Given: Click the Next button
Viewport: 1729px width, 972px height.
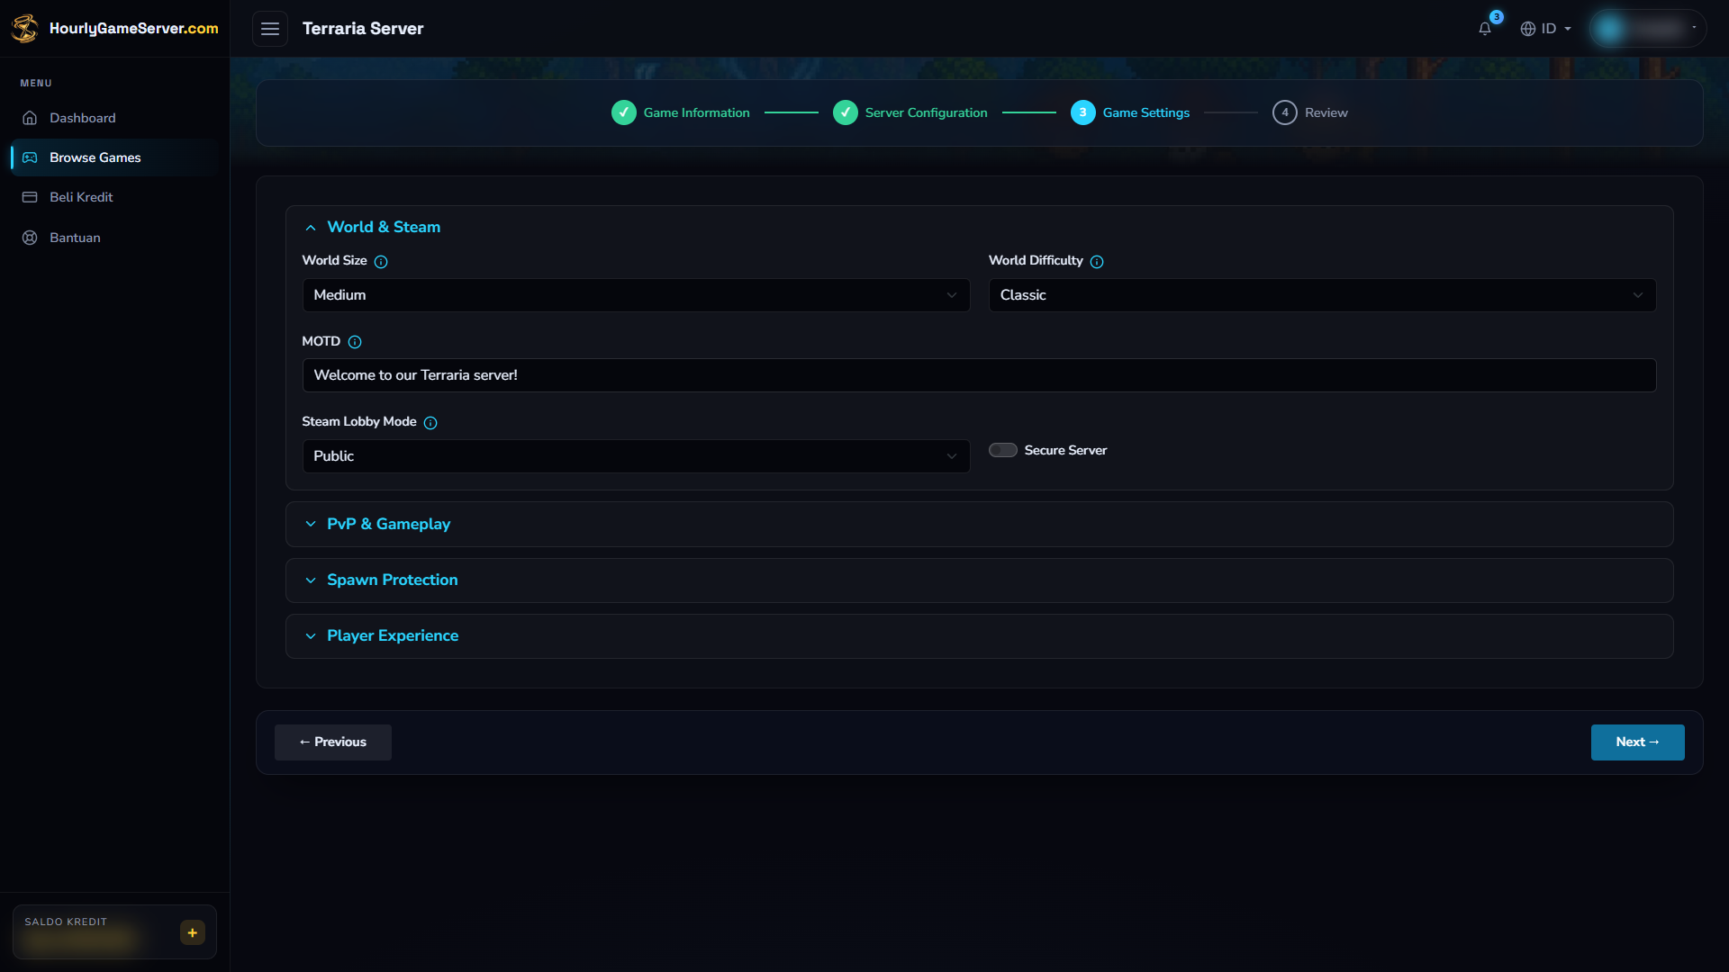Looking at the screenshot, I should tap(1637, 742).
